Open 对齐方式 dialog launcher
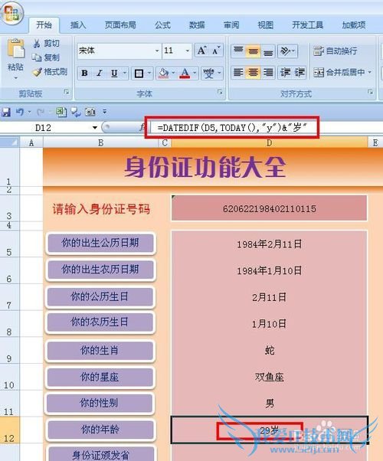This screenshot has width=383, height=461. 370,93
